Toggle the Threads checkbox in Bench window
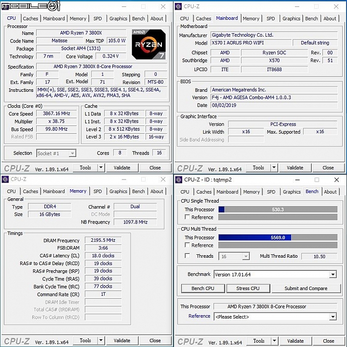Image resolution: width=347 pixels, height=347 pixels. (187, 256)
